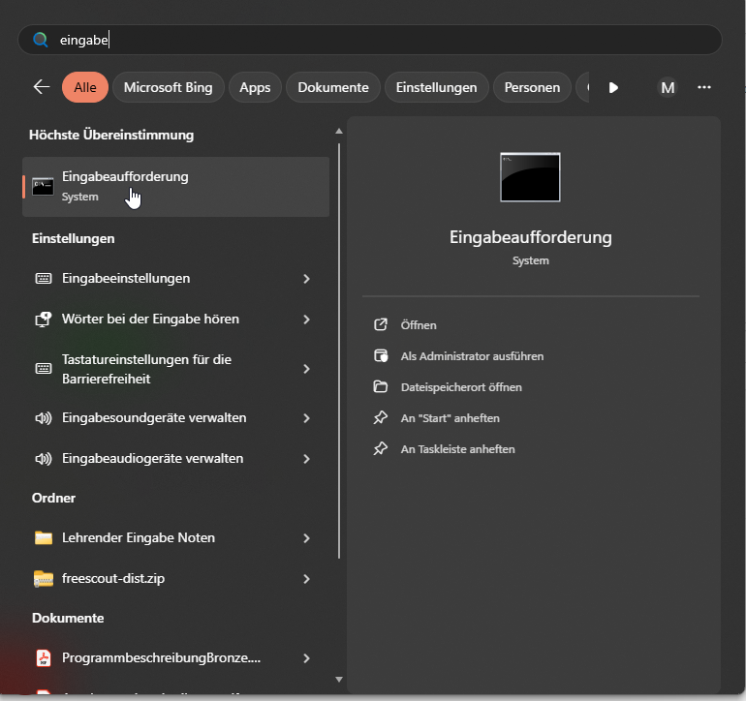Select the Alle filter tab
Image resolution: width=746 pixels, height=701 pixels.
[x=85, y=87]
